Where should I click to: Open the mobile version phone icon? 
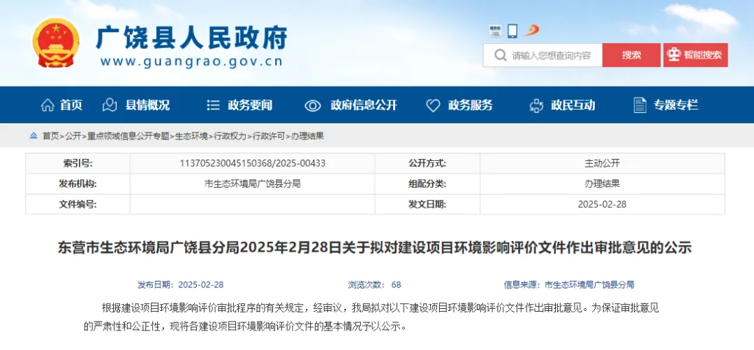[x=512, y=31]
